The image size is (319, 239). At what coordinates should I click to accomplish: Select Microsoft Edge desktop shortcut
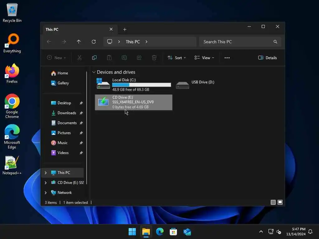[12, 137]
